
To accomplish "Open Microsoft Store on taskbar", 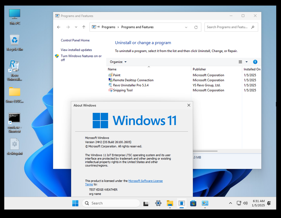I will pyautogui.click(x=193, y=203).
